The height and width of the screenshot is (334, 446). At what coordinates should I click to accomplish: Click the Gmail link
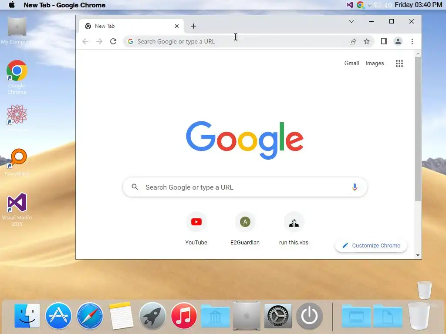(x=351, y=63)
